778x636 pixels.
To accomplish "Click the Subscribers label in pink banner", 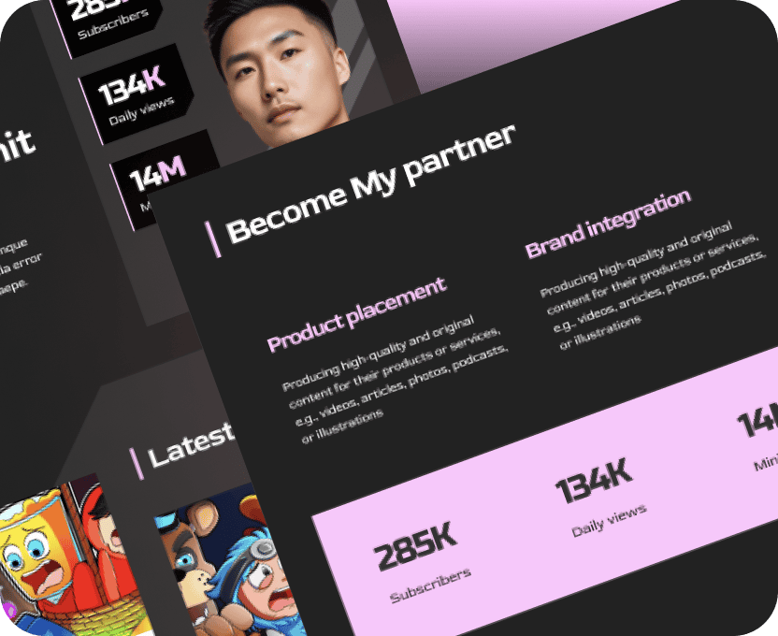I will coord(431,585).
